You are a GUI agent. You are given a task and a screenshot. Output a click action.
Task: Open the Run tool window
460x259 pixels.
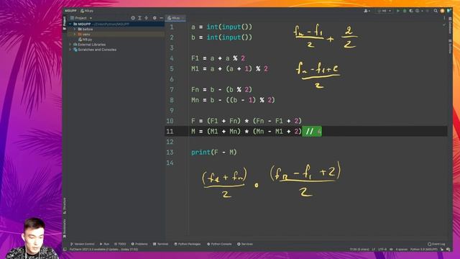(x=104, y=244)
